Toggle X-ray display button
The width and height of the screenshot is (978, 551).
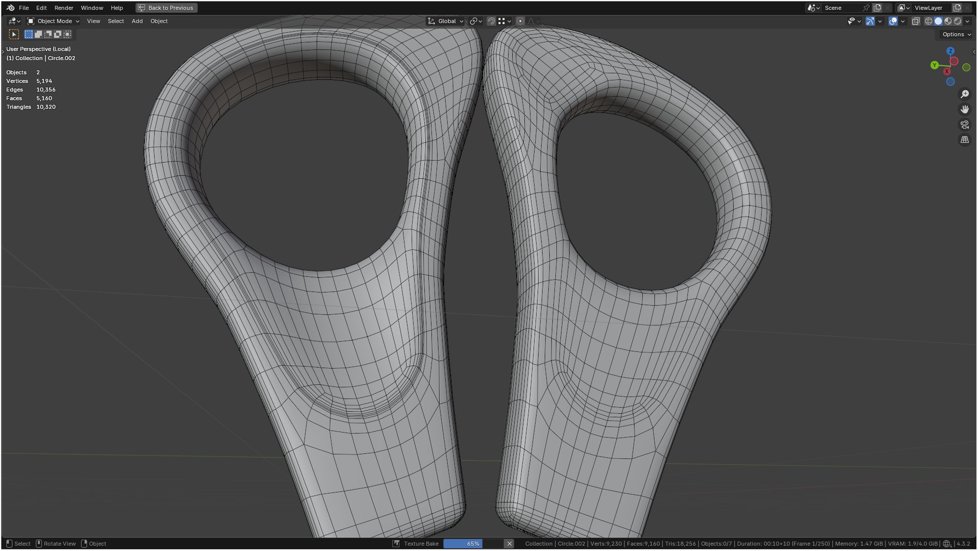coord(916,21)
